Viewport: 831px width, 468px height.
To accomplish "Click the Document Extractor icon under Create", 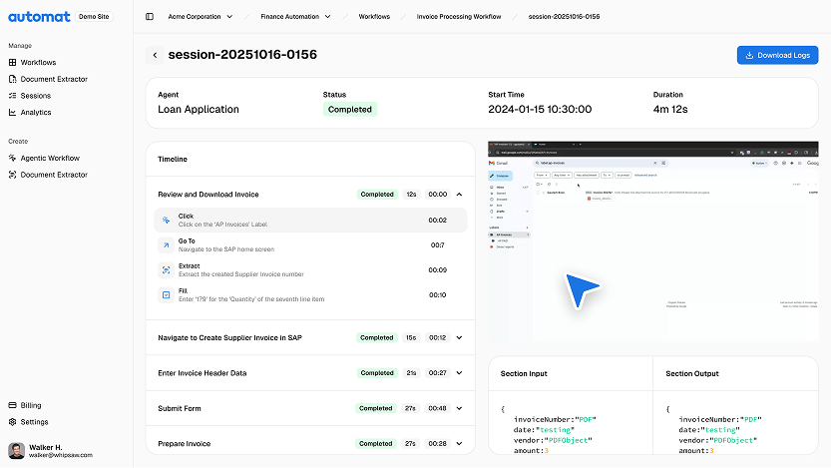I will [x=12, y=175].
